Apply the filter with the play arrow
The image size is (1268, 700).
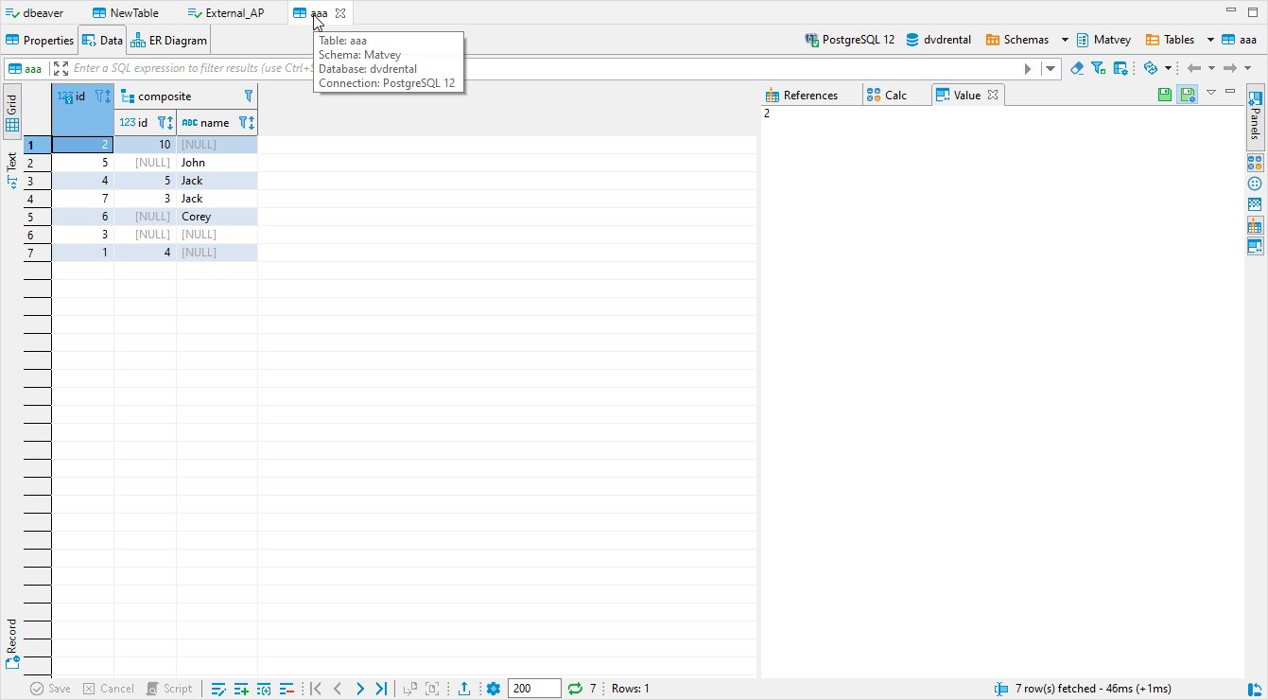pos(1029,68)
